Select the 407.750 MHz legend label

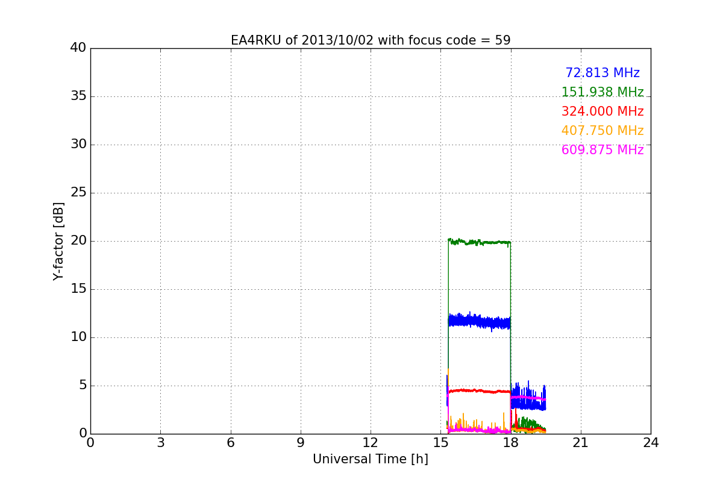click(602, 131)
